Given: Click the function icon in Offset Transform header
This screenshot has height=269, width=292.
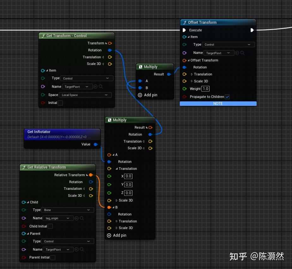Looking at the screenshot, I should point(185,22).
